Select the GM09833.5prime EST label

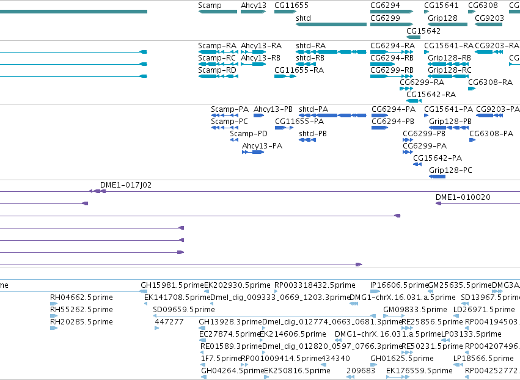415,310
